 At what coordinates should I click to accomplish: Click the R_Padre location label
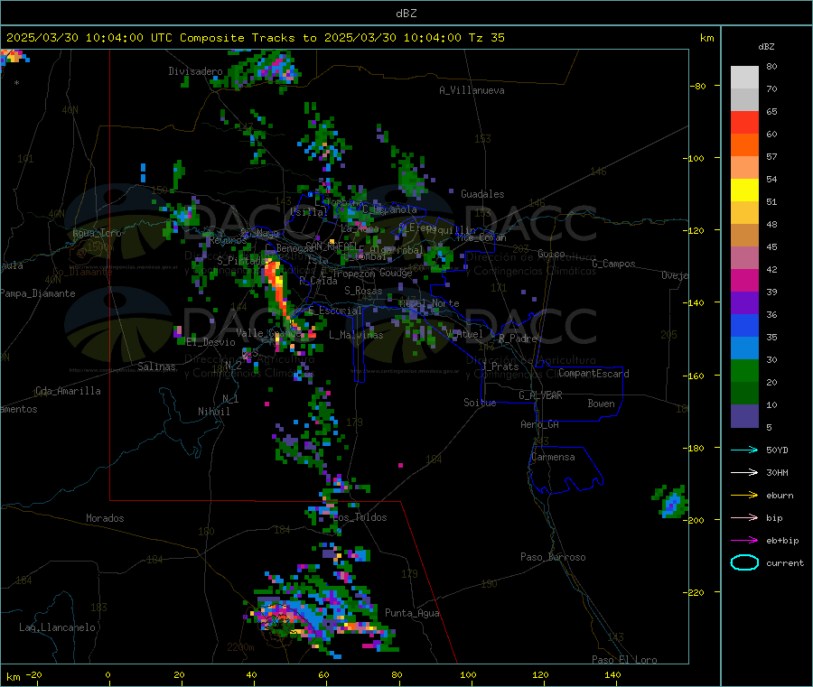[518, 339]
